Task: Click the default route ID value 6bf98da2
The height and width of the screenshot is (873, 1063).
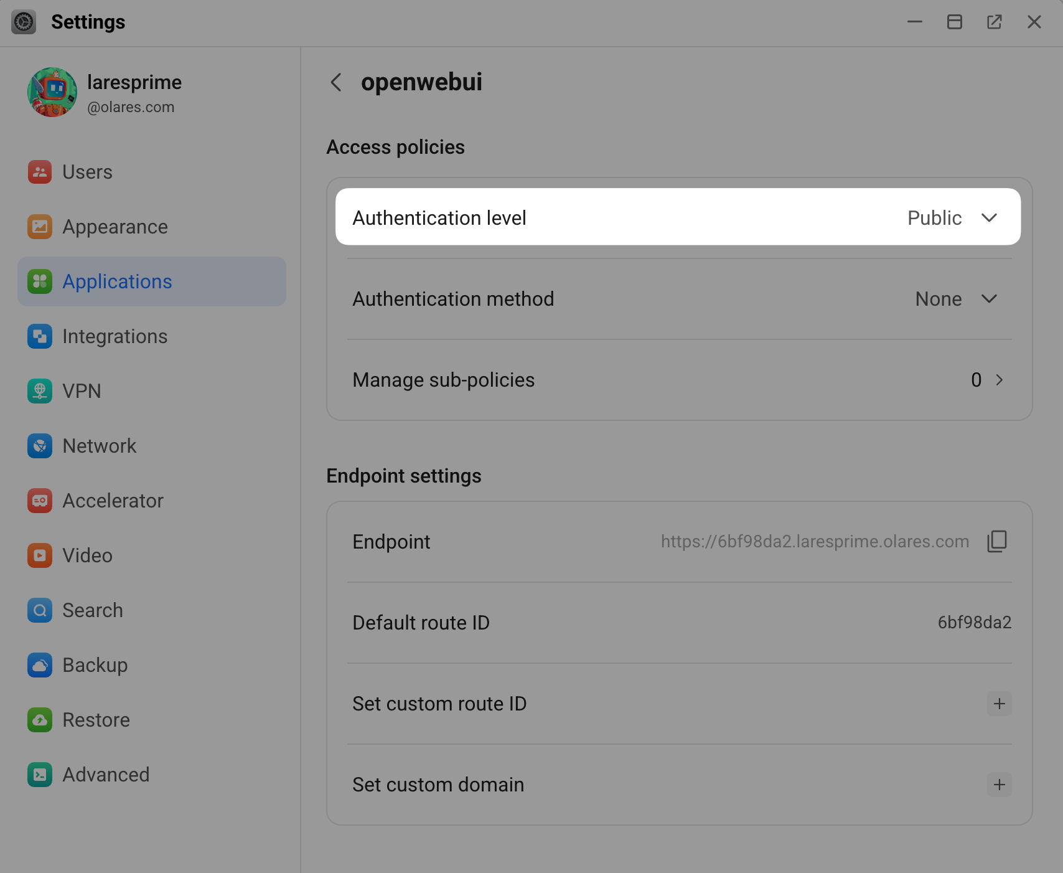Action: 975,623
